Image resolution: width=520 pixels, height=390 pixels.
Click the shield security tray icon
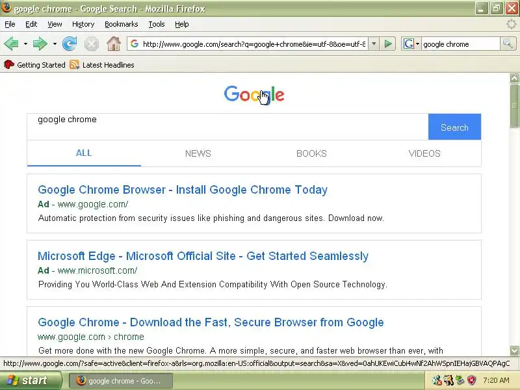472,380
